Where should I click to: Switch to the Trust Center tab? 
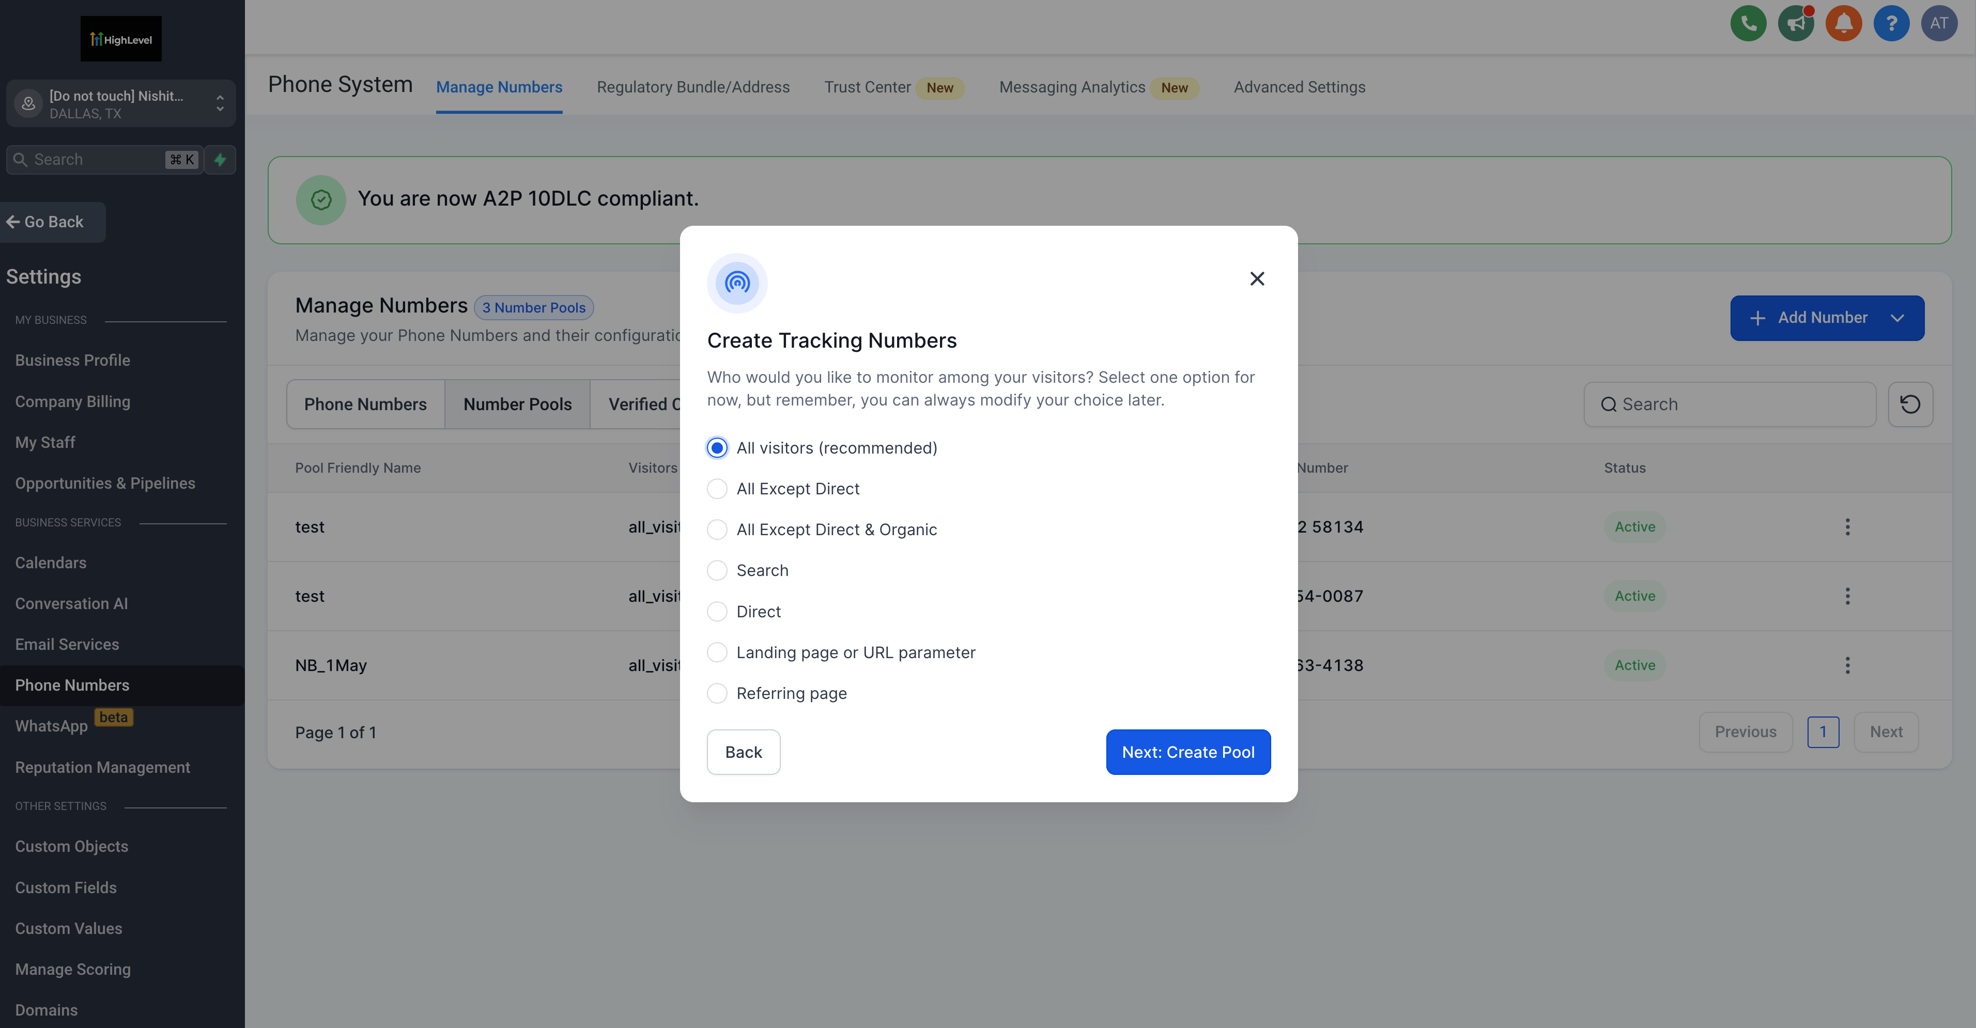click(867, 87)
